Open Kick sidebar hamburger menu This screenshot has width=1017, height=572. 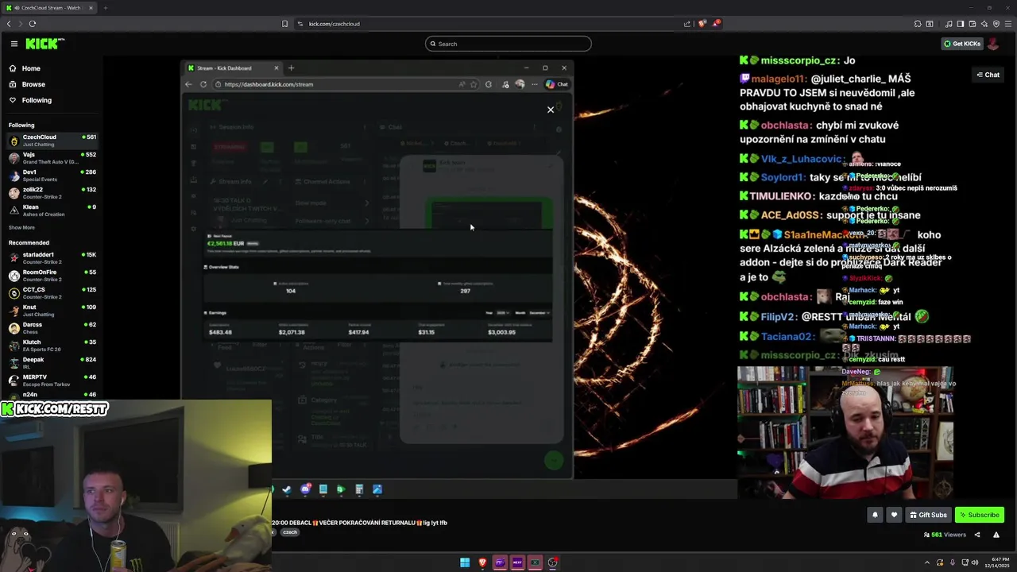pos(14,44)
